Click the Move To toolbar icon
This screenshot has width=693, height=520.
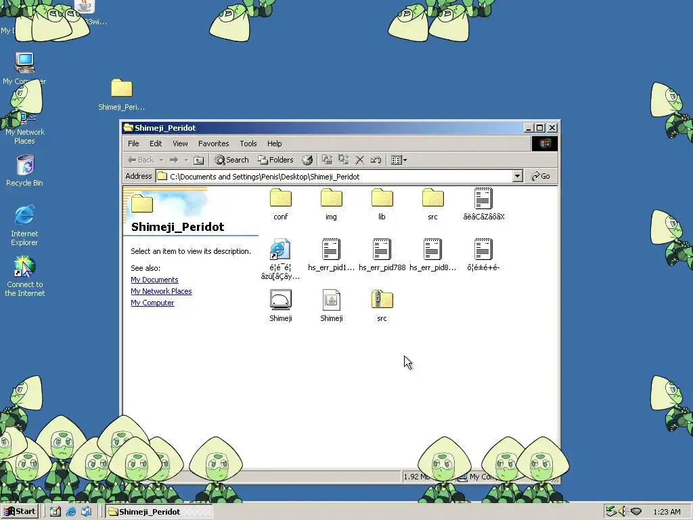327,160
